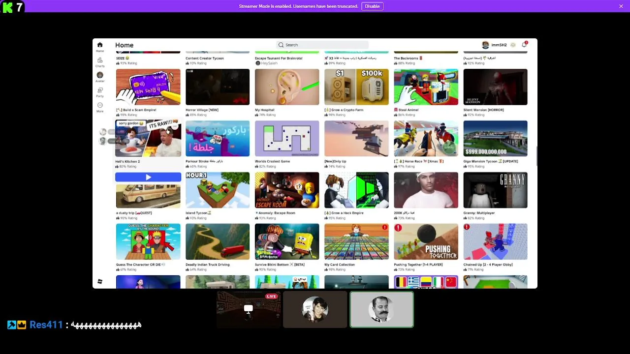
Task: Click 'Escape Tsunami For Brainrots!' title
Action: [279, 58]
